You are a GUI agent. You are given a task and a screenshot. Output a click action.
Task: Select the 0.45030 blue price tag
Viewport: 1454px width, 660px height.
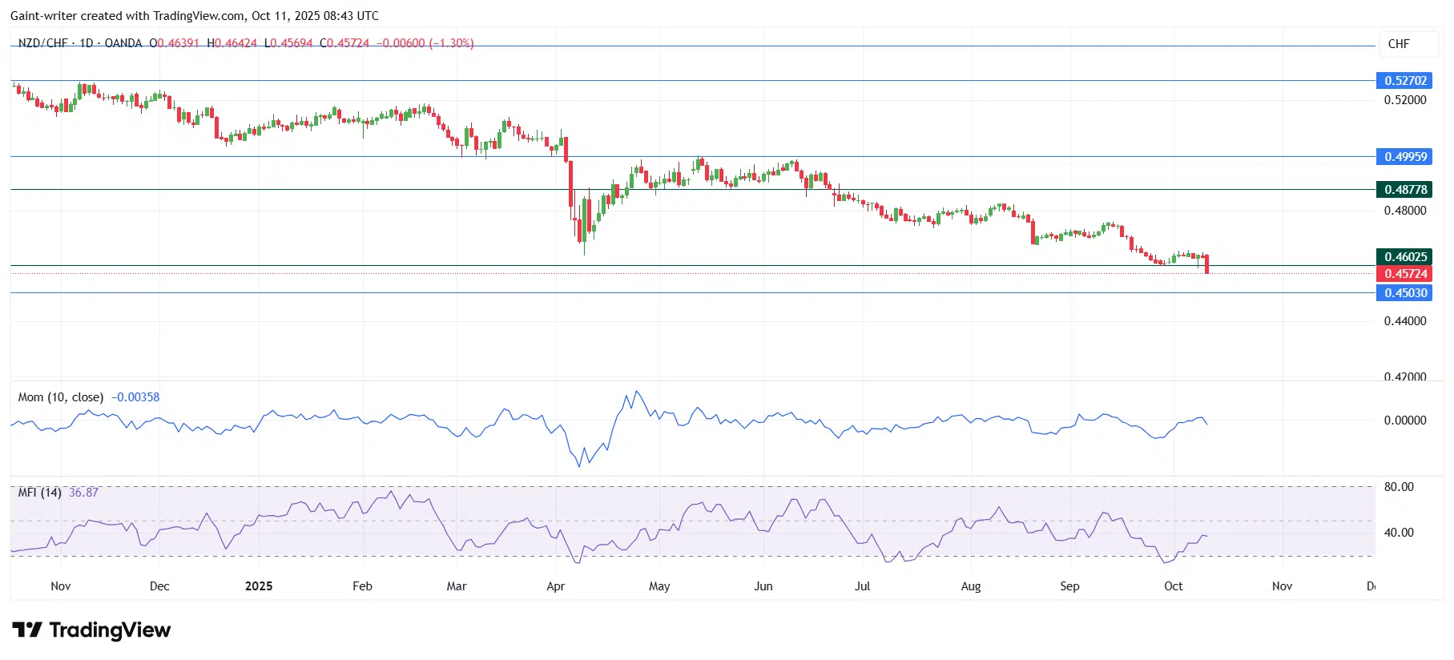1405,293
